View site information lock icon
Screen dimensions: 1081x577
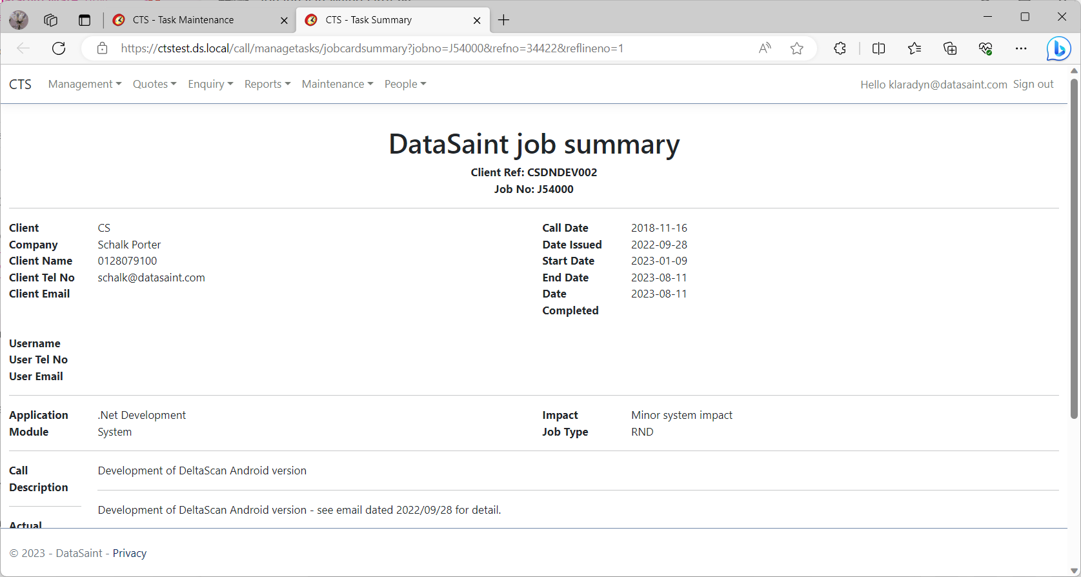(x=102, y=48)
